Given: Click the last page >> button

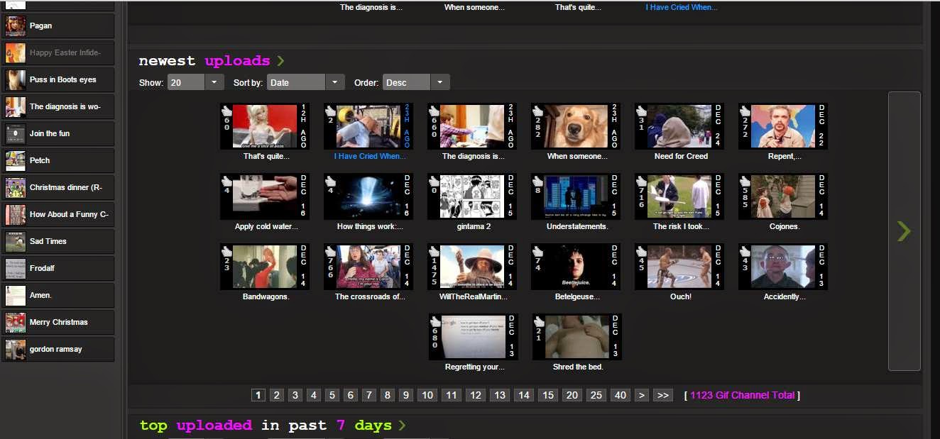Looking at the screenshot, I should click(x=662, y=395).
